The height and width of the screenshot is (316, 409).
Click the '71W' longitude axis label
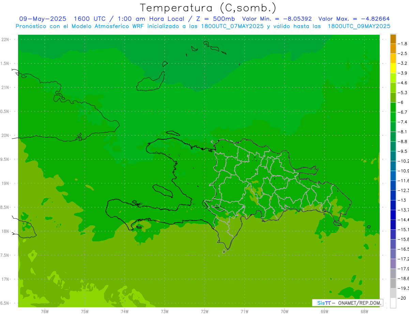244,312
